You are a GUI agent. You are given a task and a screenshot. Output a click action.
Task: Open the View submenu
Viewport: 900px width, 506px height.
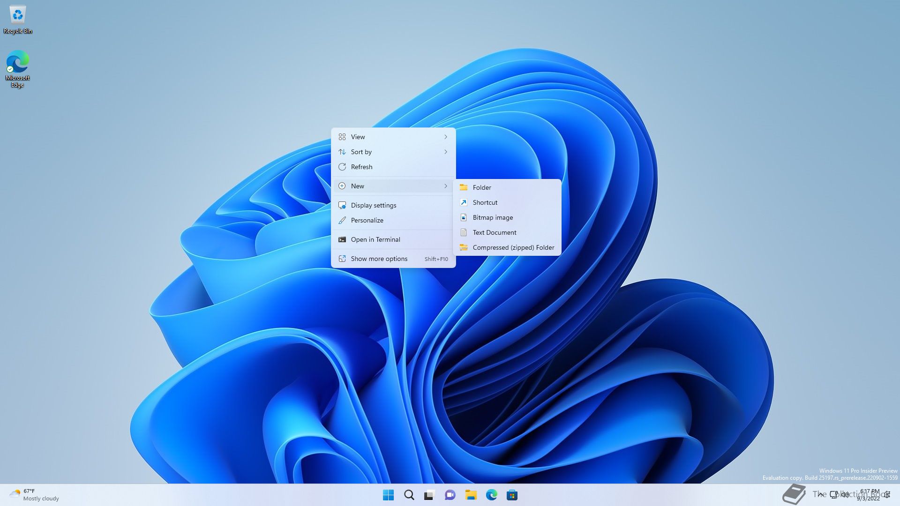click(393, 137)
